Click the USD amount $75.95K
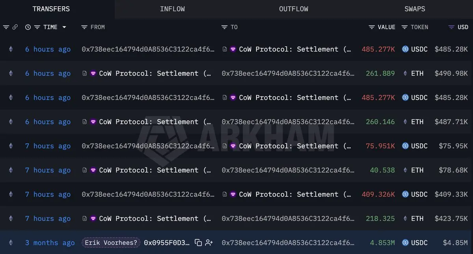 click(453, 146)
